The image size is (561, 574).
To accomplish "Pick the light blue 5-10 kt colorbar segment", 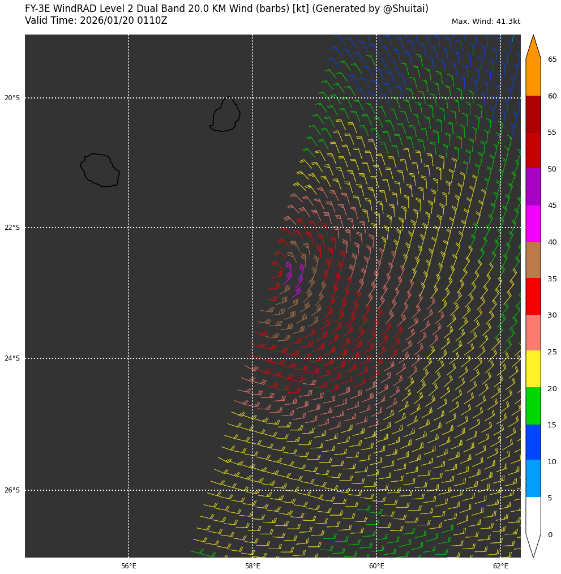I will tap(533, 478).
